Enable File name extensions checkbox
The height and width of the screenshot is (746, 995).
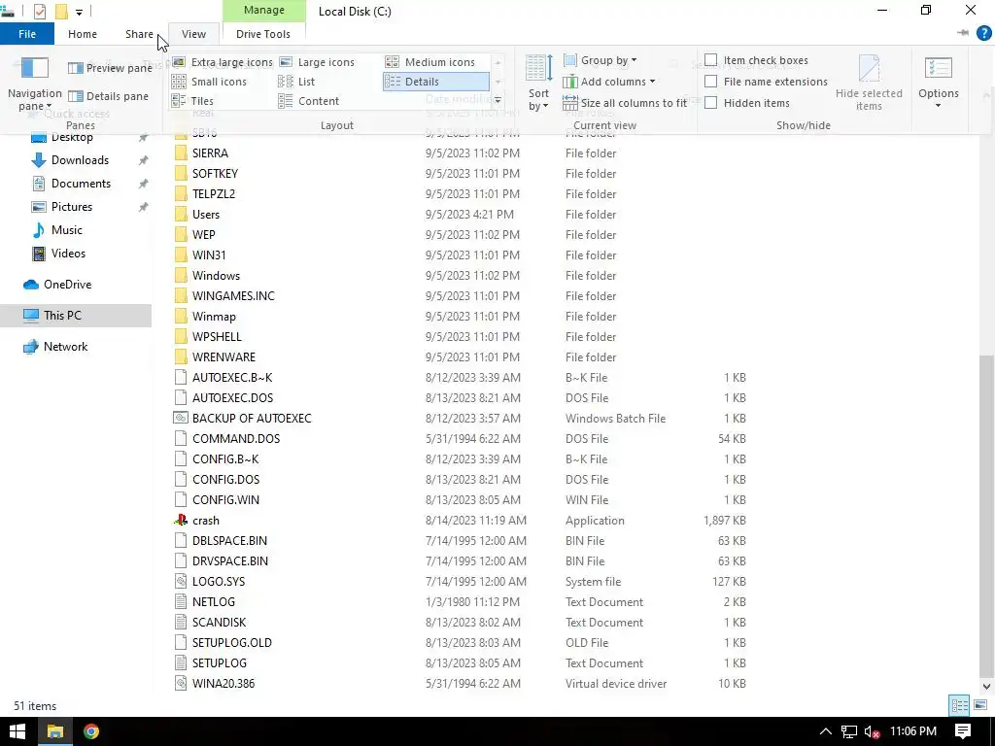pos(710,82)
